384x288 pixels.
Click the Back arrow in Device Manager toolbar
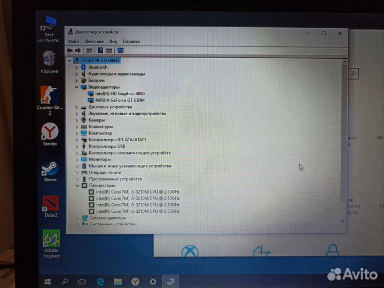(69, 50)
